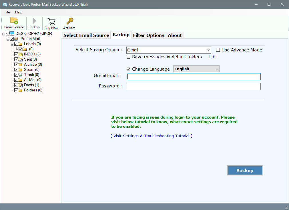The image size is (289, 210).
Task: Click the Spam folder icon
Action: 20,70
